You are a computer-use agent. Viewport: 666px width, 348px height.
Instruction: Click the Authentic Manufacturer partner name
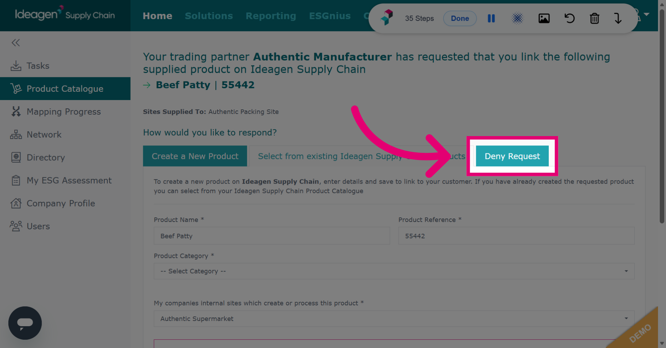[x=322, y=56]
